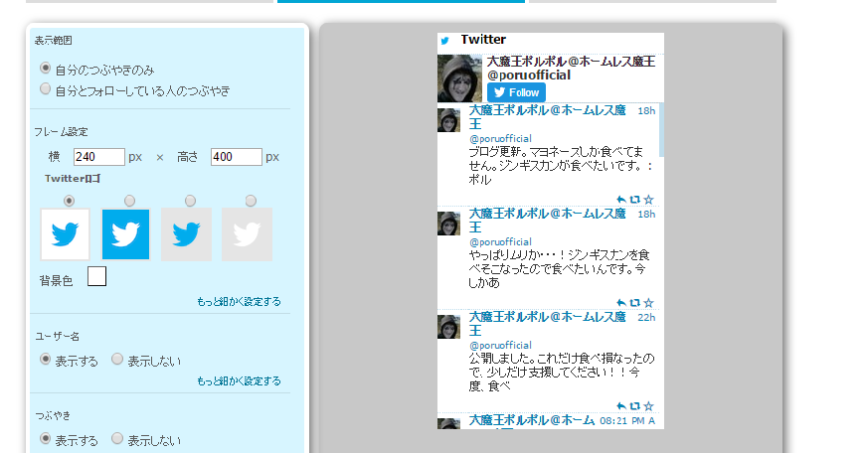Screen dimensions: 866x453
Task: Click avatar of ブログ更新 tweet
Action: [448, 120]
